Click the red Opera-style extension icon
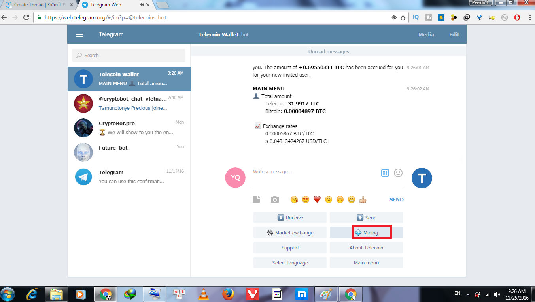 [517, 17]
